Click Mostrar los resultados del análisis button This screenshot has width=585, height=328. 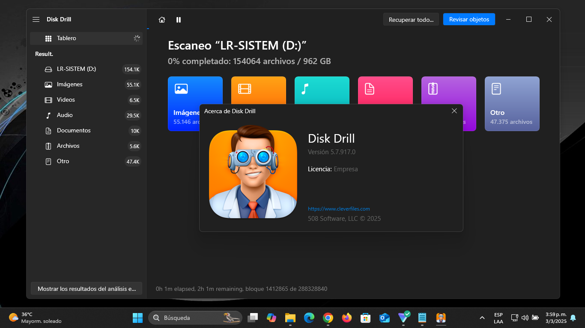[87, 289]
